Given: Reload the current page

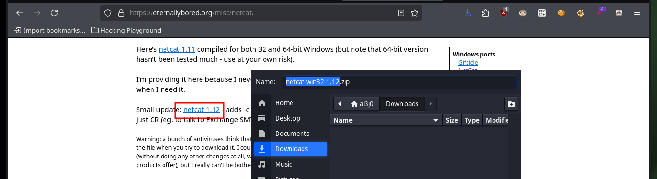Looking at the screenshot, I should coord(54,13).
